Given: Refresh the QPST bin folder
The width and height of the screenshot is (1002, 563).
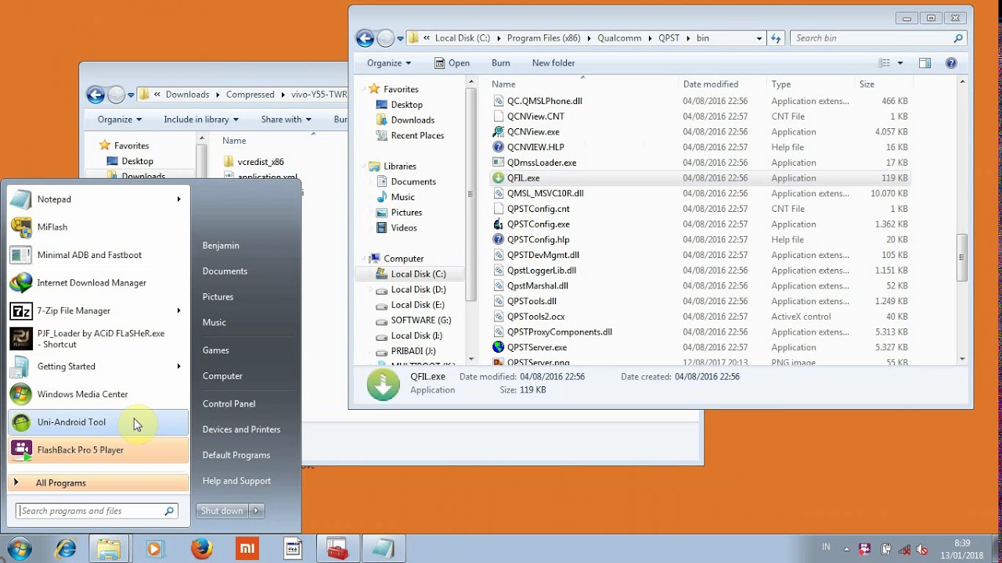Looking at the screenshot, I should coord(776,38).
